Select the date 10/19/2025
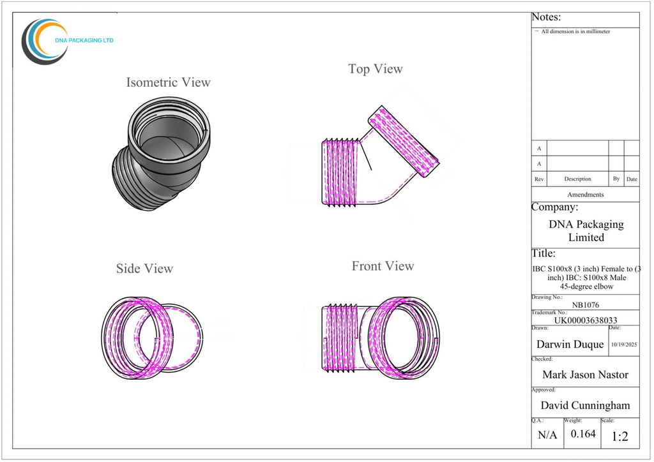This screenshot has width=654, height=462. click(x=624, y=345)
